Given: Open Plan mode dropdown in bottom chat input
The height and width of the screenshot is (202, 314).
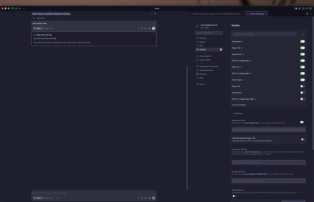Looking at the screenshot, I should [38, 198].
